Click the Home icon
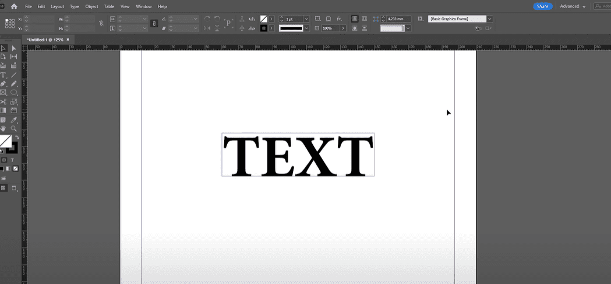The width and height of the screenshot is (611, 284). pyautogui.click(x=14, y=6)
